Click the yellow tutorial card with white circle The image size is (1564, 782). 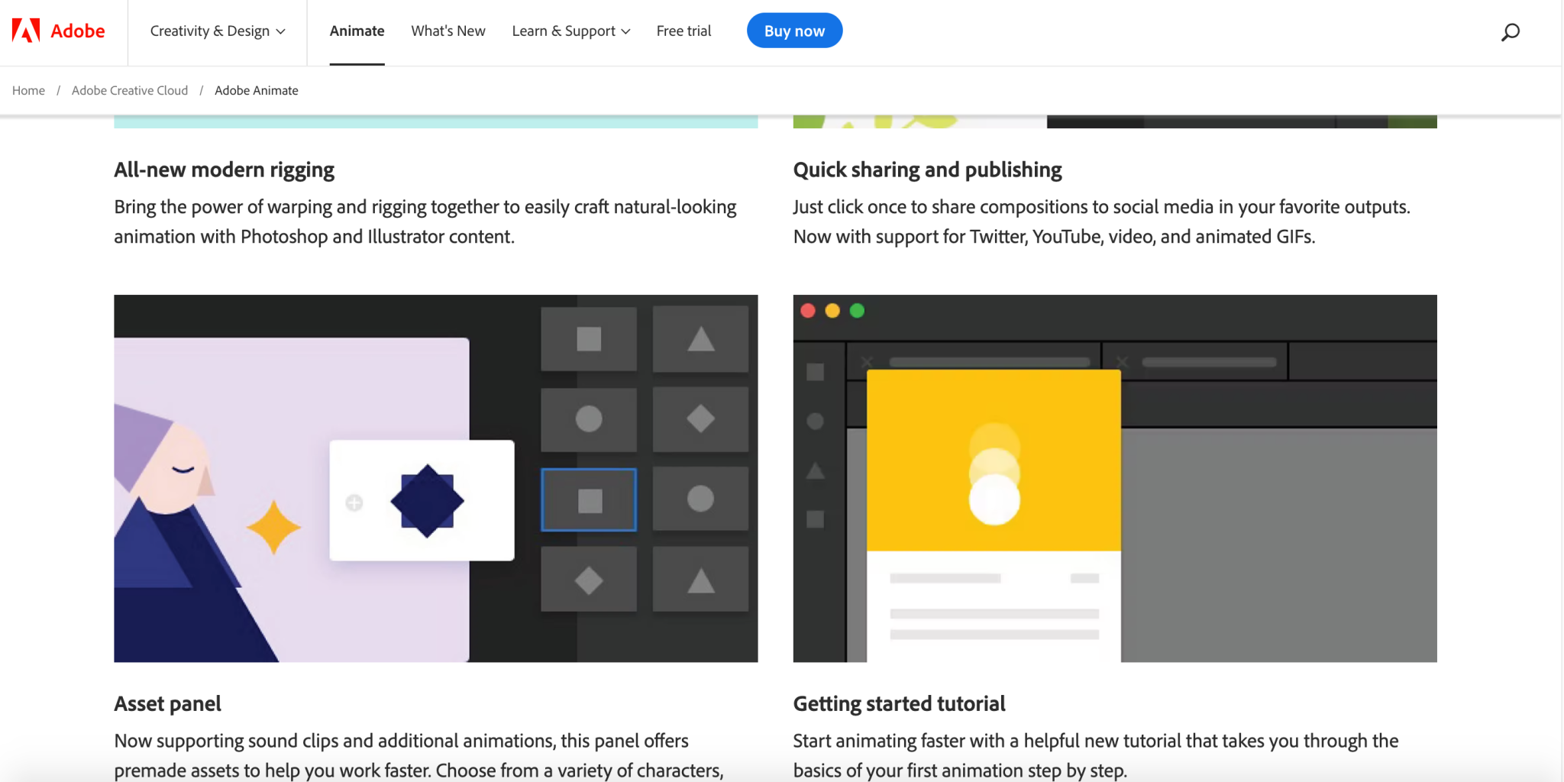[994, 460]
